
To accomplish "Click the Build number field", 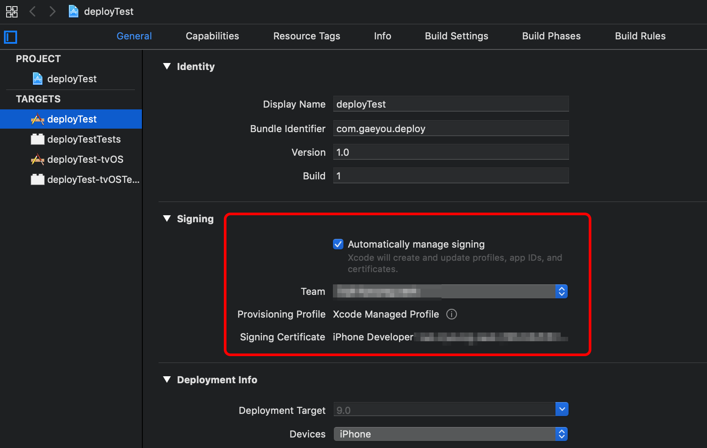I will [451, 176].
